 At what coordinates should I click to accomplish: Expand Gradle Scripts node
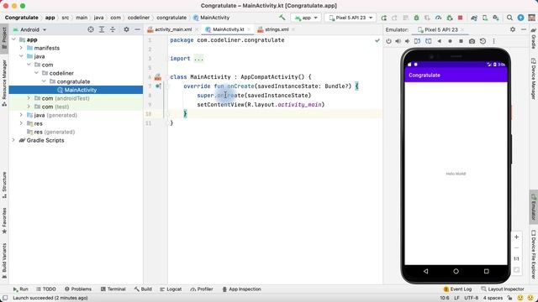pyautogui.click(x=13, y=140)
